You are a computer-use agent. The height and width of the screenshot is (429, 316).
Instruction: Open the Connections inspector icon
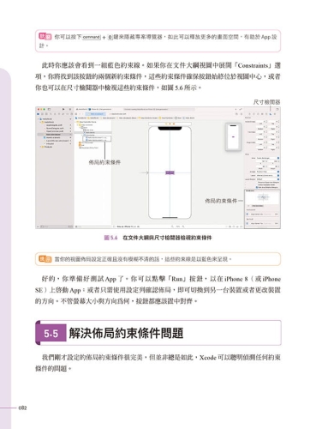click(275, 114)
